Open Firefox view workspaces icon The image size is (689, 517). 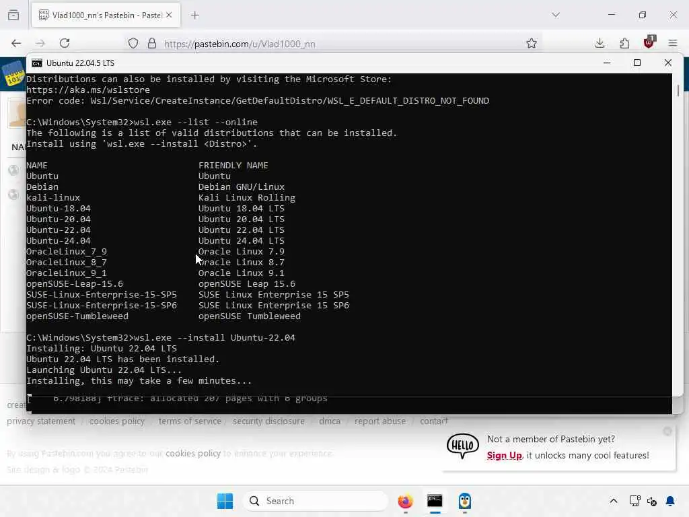coord(13,15)
